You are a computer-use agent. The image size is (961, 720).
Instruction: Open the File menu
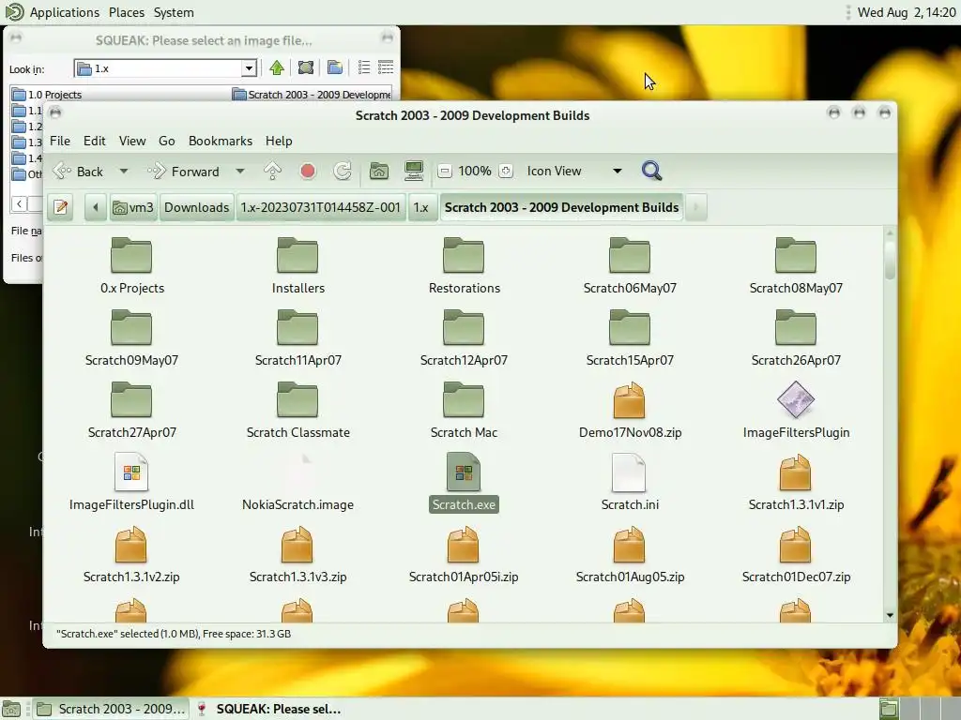(60, 141)
